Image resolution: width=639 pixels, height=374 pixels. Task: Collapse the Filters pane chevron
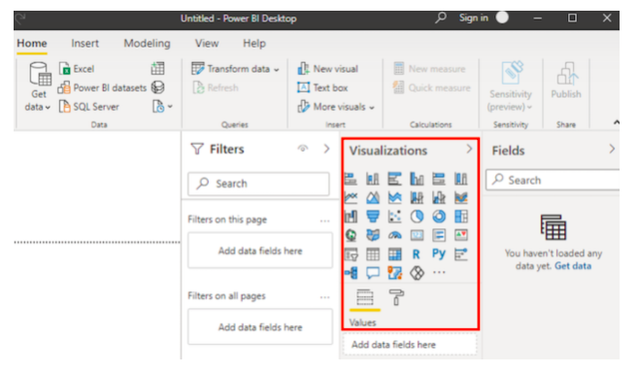pyautogui.click(x=327, y=149)
